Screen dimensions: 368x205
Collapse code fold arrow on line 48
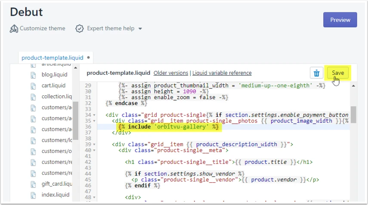coord(94,197)
